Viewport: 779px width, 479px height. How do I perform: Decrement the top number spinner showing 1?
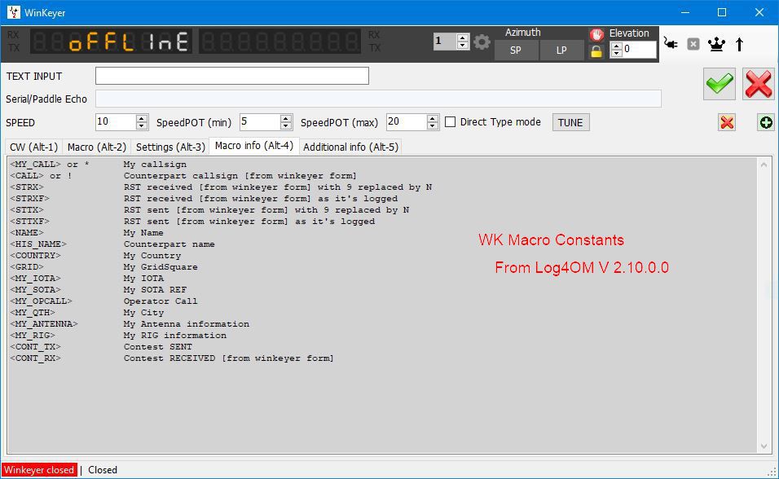pos(463,46)
